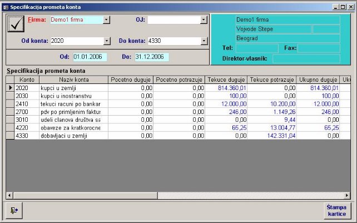Open the Od konta dropdown
This screenshot has height=223, width=357.
pos(107,41)
